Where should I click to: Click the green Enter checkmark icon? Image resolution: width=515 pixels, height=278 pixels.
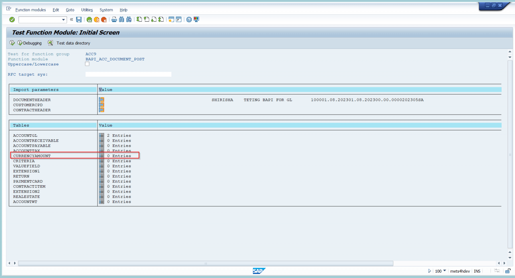click(12, 20)
